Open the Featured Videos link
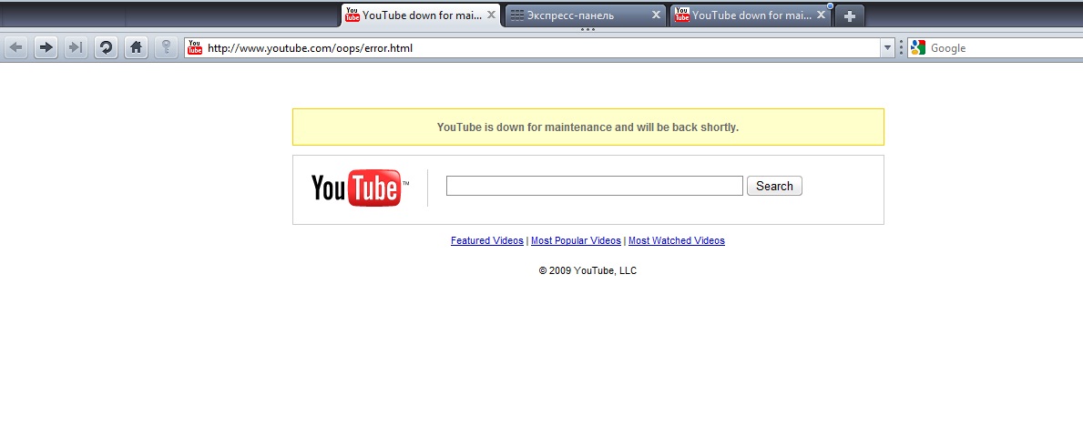The height and width of the screenshot is (447, 1083). click(487, 240)
